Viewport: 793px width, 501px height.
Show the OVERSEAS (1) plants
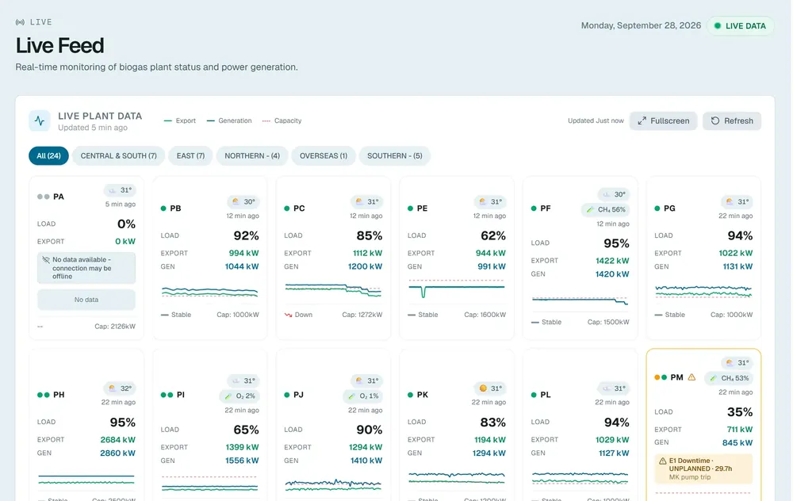click(324, 155)
